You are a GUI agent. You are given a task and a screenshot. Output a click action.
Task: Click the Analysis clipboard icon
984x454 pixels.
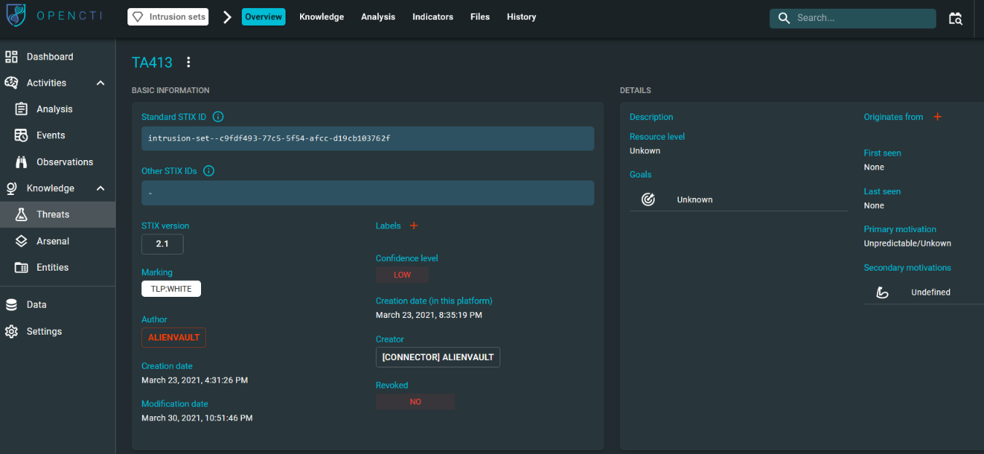tap(22, 109)
